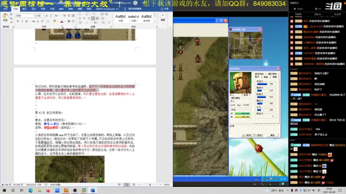Open Firefox from the taskbar
The height and width of the screenshot is (194, 346).
click(48, 191)
